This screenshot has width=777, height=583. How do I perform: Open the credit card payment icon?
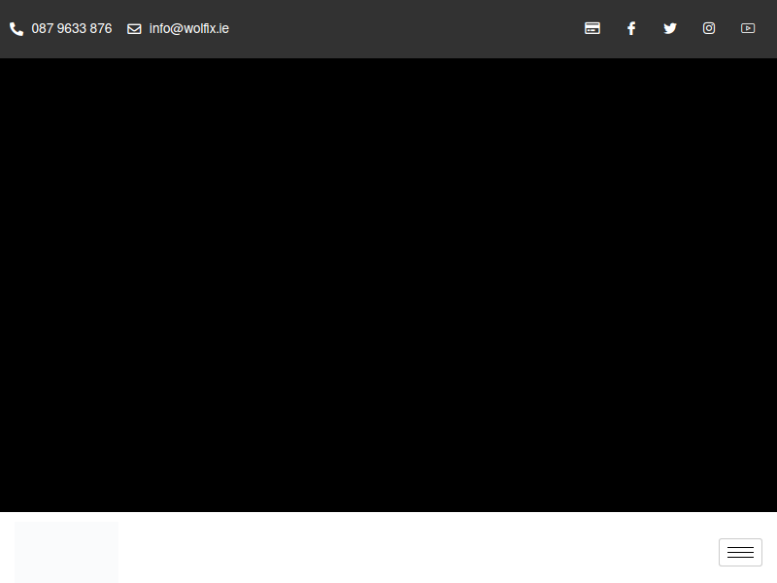click(x=592, y=28)
